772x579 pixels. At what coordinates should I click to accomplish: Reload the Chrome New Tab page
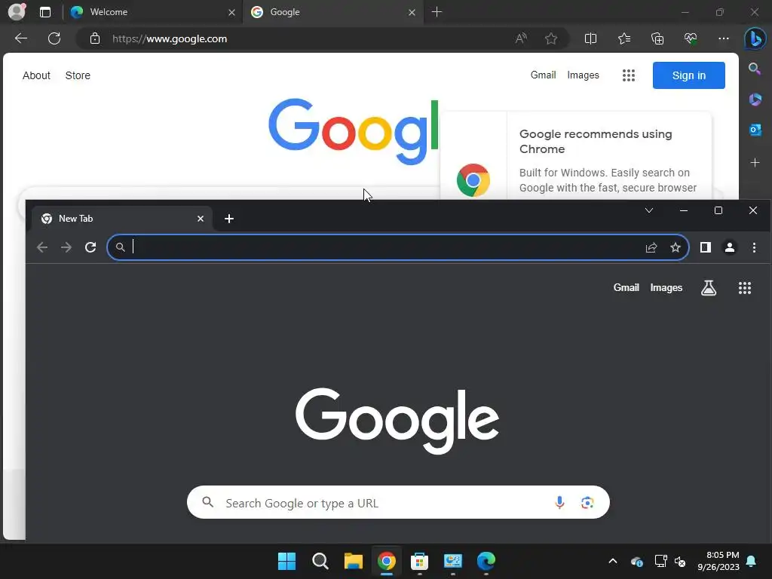click(90, 247)
